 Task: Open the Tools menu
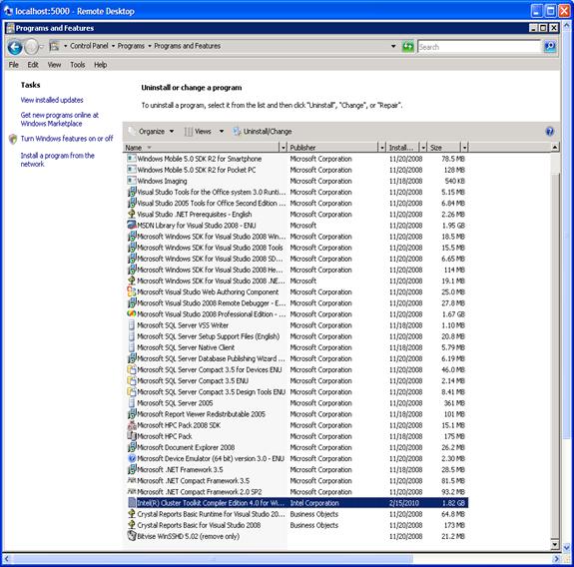point(78,65)
